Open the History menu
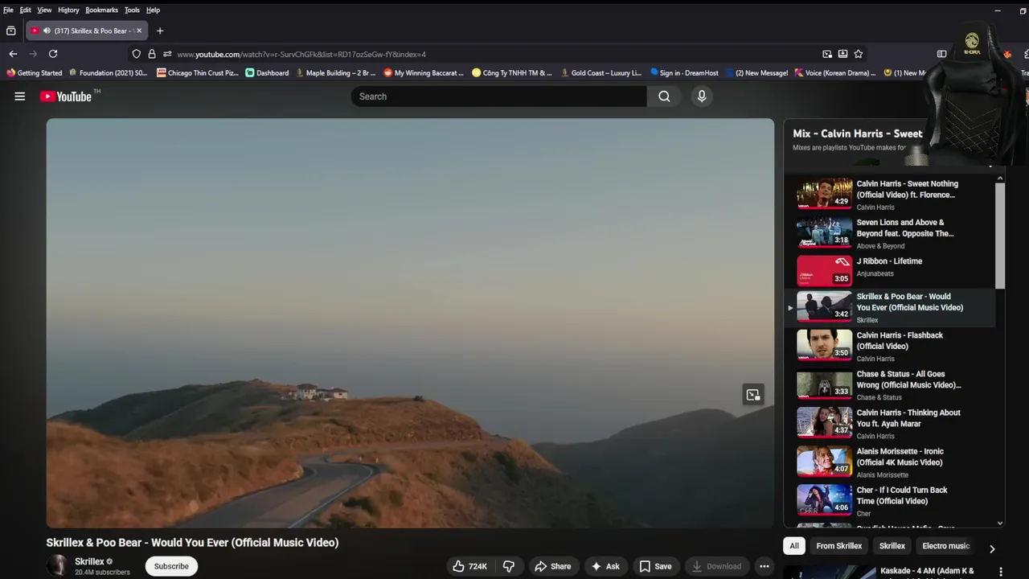 tap(68, 10)
